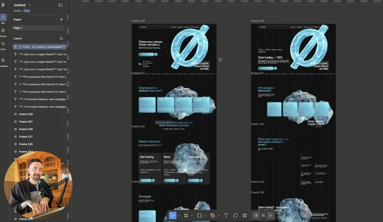
Task: Click the Reset pricing card heading
Action: (x=167, y=157)
